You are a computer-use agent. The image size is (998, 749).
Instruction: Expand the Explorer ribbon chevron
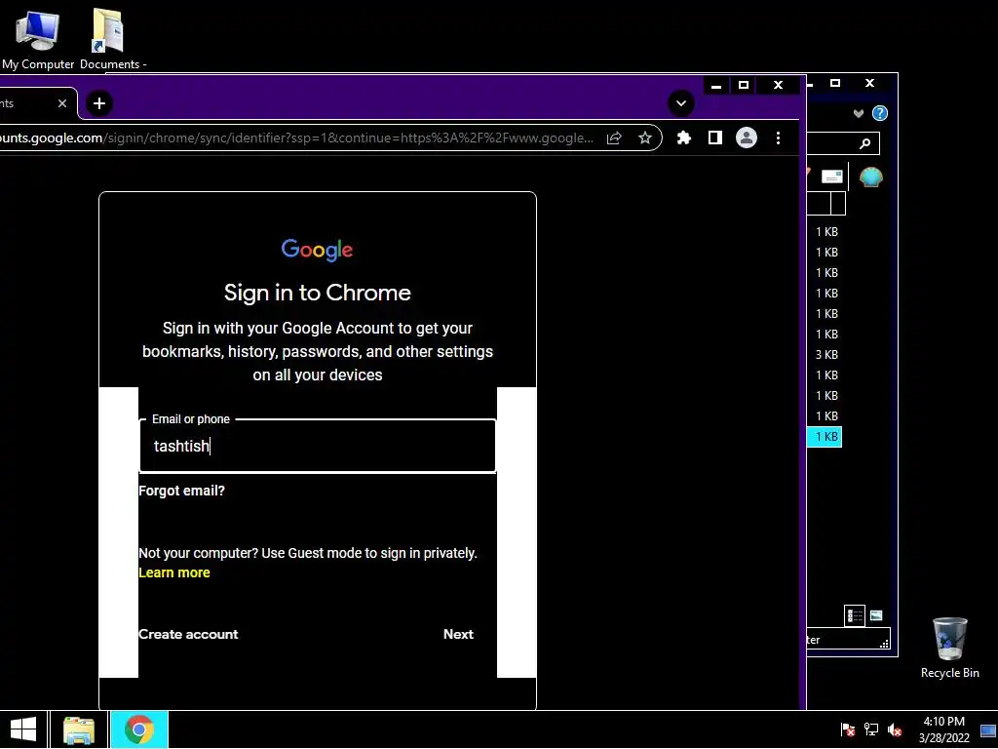859,113
